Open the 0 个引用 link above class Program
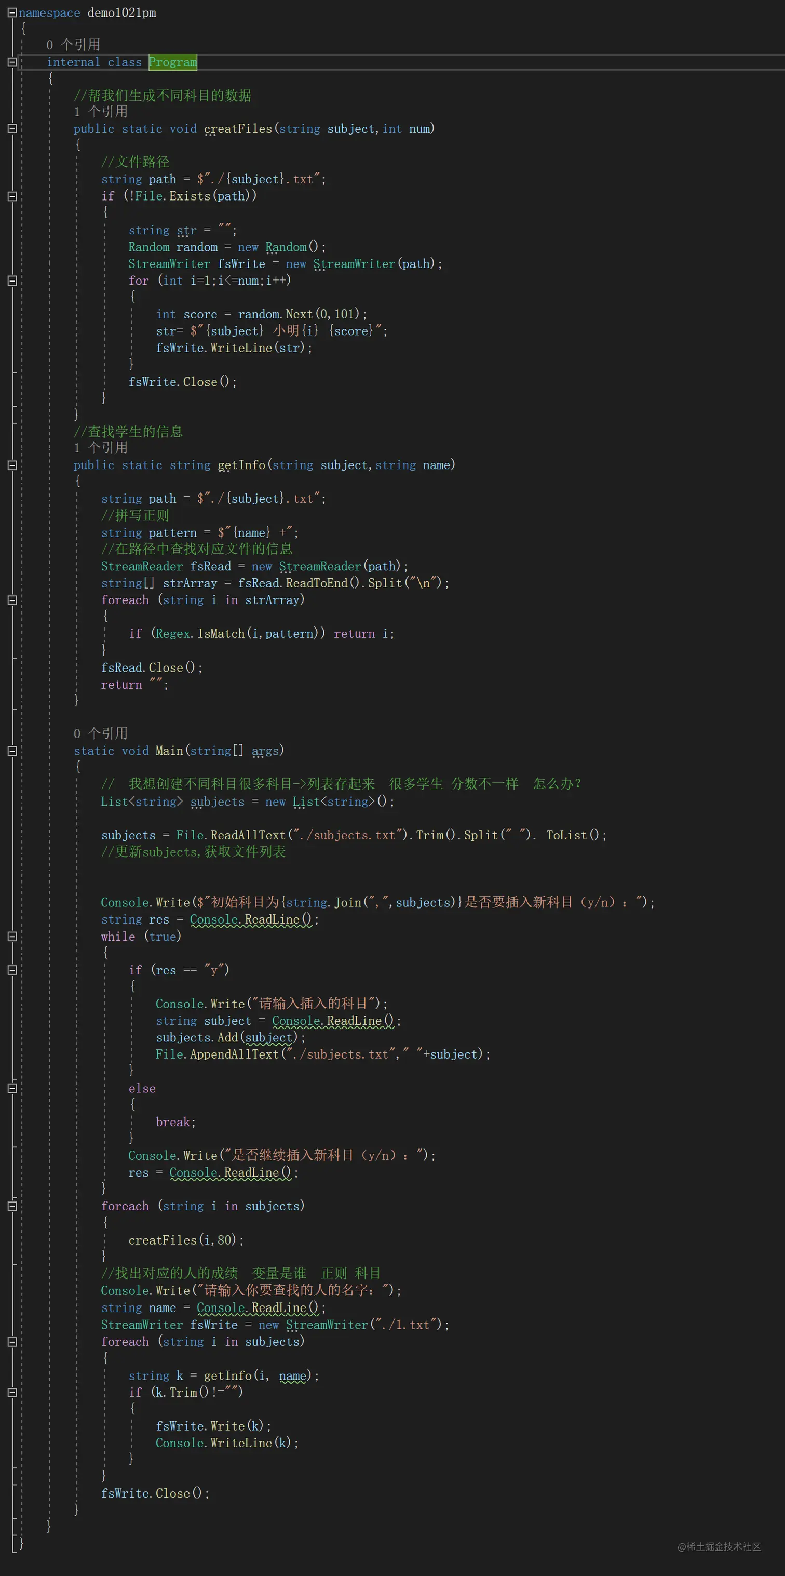The height and width of the screenshot is (1576, 785). pos(73,45)
